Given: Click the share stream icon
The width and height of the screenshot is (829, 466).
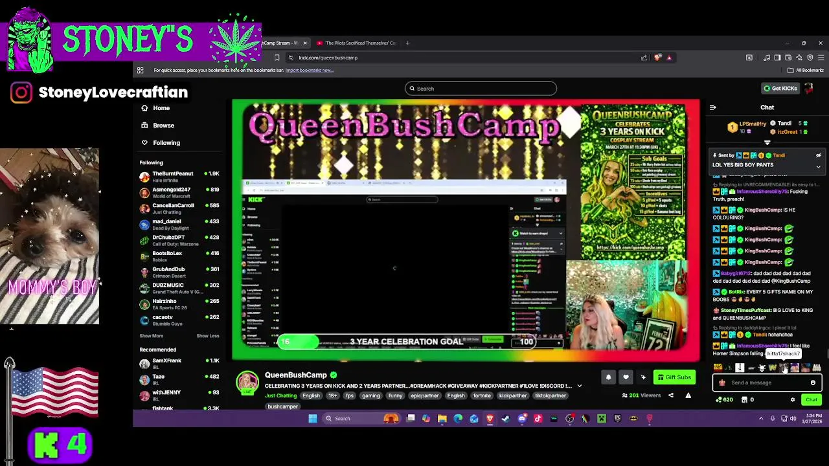Looking at the screenshot, I should click(x=671, y=395).
